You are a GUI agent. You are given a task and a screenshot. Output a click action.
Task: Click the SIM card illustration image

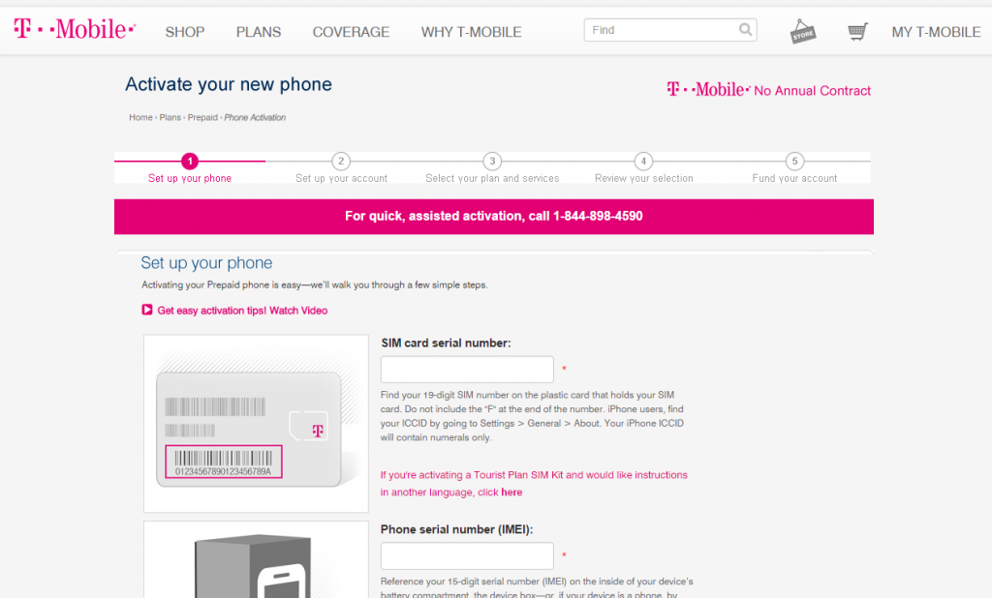(x=255, y=421)
